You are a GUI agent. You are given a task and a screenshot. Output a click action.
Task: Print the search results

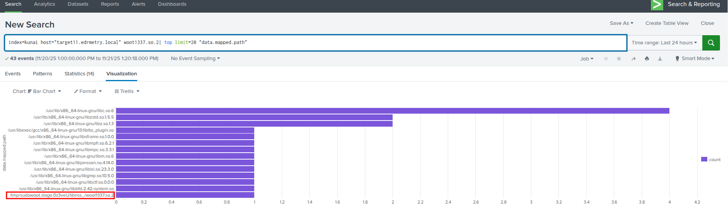(647, 59)
